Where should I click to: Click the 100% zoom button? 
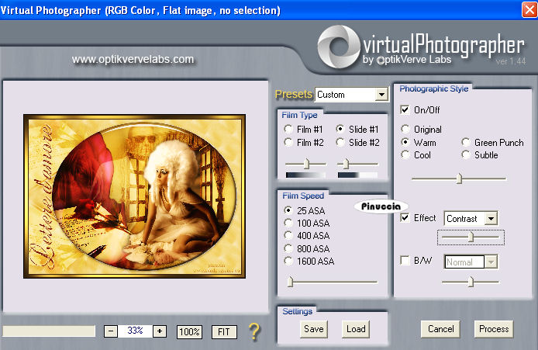click(189, 332)
